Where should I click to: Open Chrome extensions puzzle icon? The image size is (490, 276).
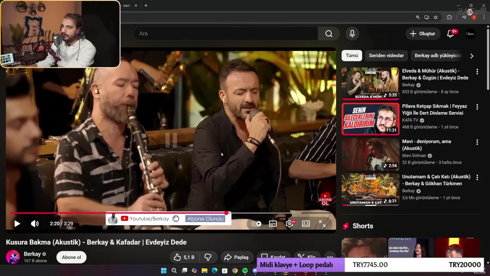click(x=449, y=17)
